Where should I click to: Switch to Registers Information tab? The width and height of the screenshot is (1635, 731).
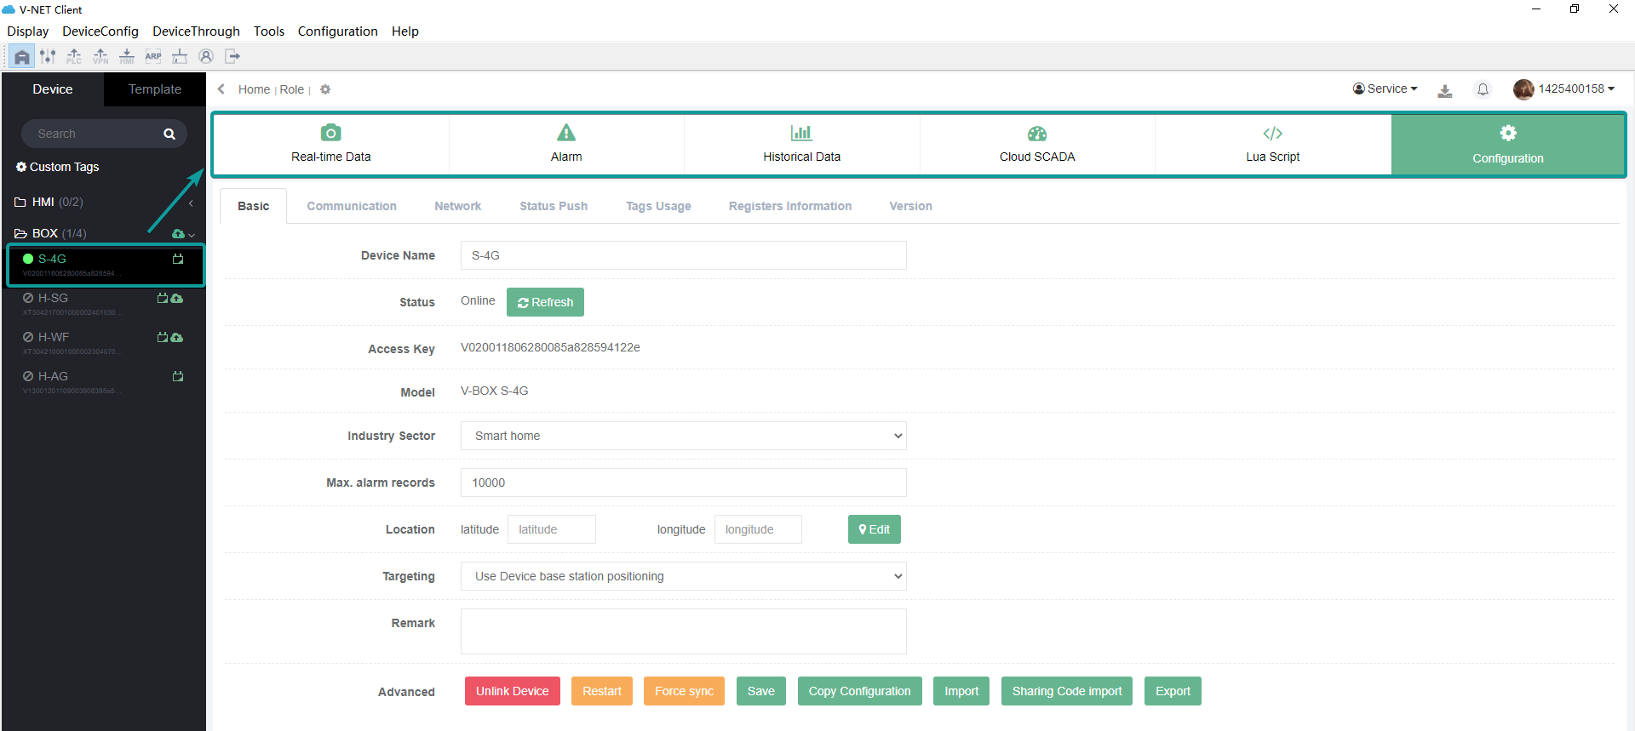pyautogui.click(x=790, y=206)
